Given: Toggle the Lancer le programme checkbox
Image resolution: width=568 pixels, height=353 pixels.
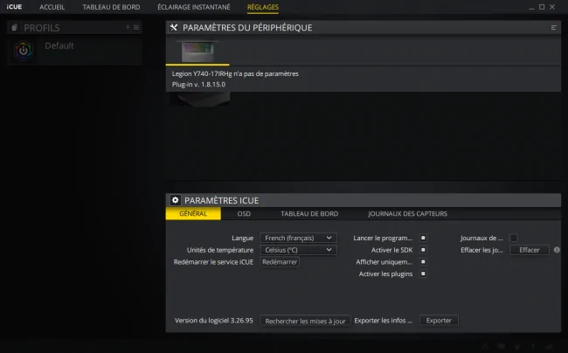Looking at the screenshot, I should point(423,238).
